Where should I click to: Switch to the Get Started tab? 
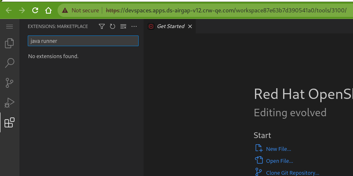170,26
